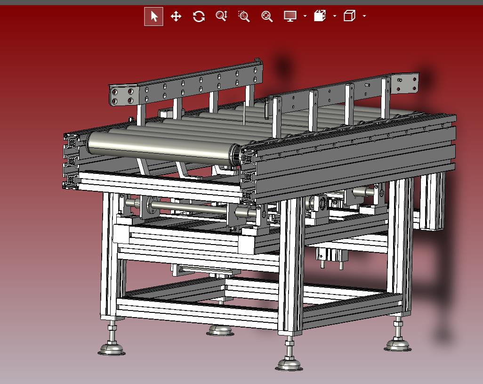This screenshot has width=483, height=384.
Task: Open the view cube orientation dropdown arrow
Action: coord(364,16)
